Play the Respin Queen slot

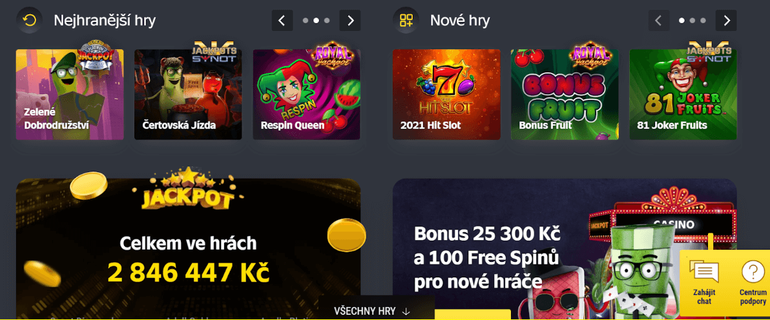306,94
